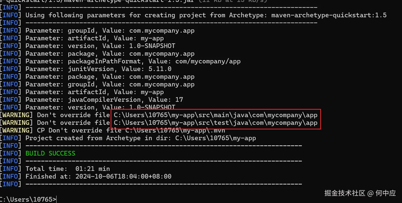Select the packageInPathFormat value com/mycompany/app
The width and height of the screenshot is (402, 203).
(208, 61)
